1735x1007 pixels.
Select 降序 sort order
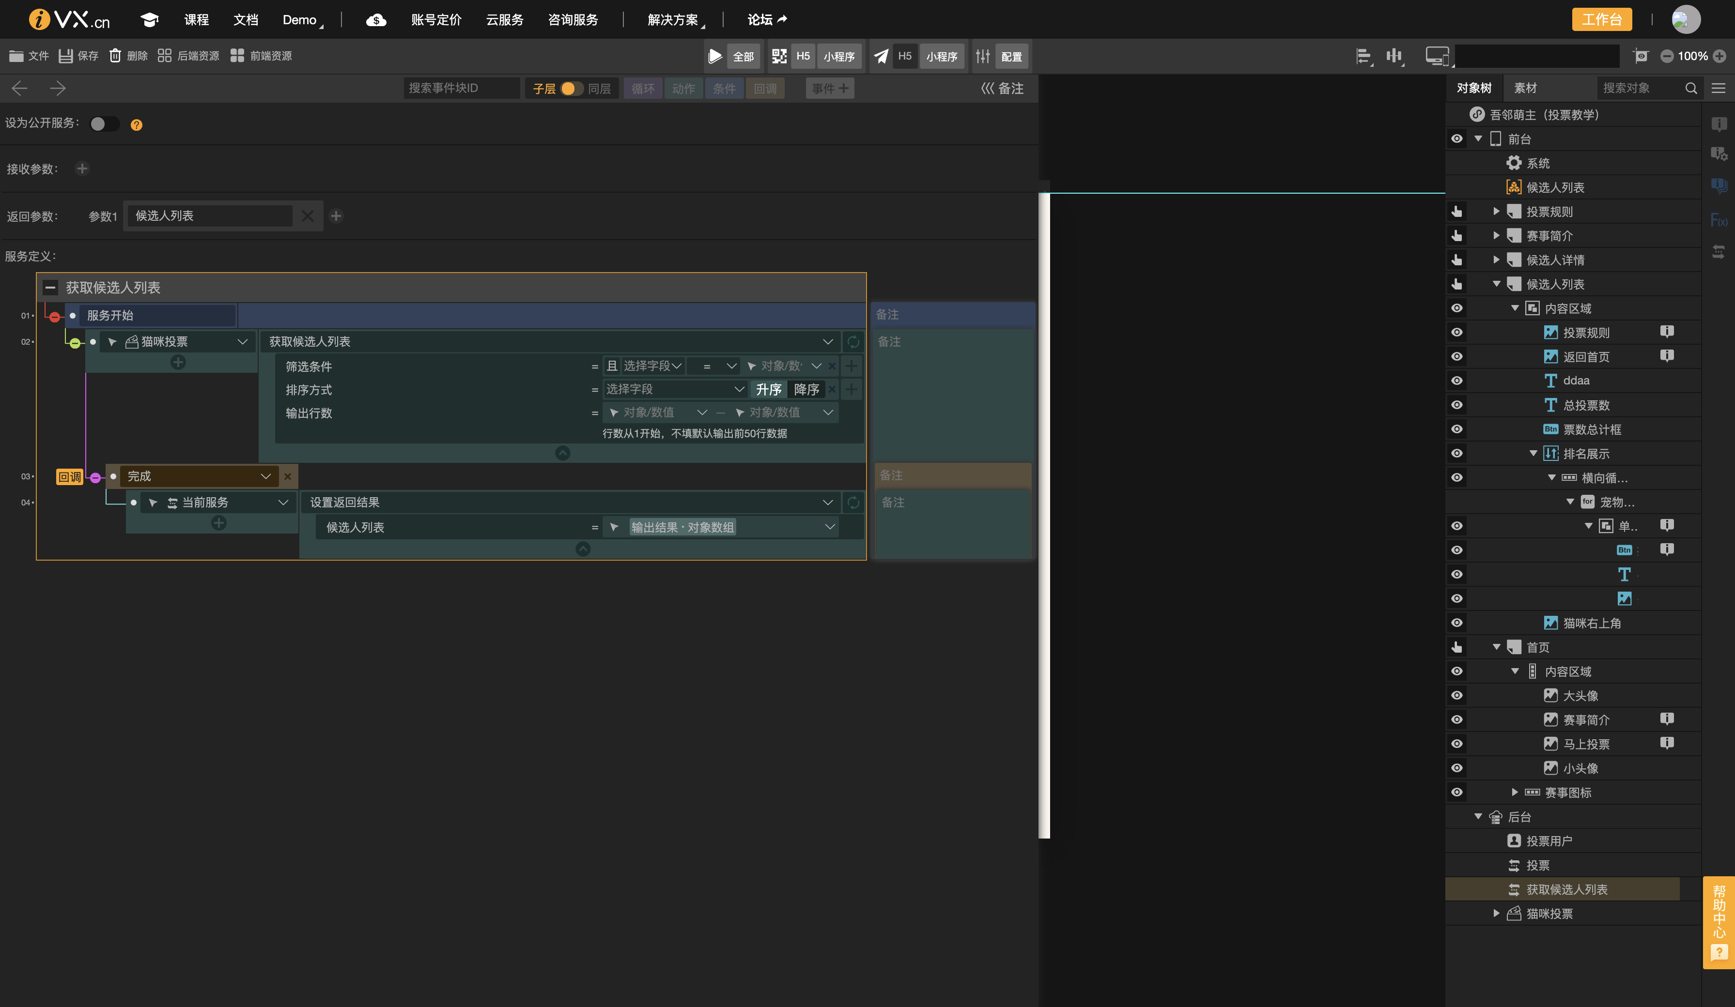coord(806,390)
